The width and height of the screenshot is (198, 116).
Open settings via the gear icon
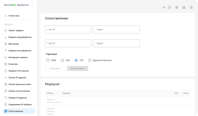pos(176,7)
